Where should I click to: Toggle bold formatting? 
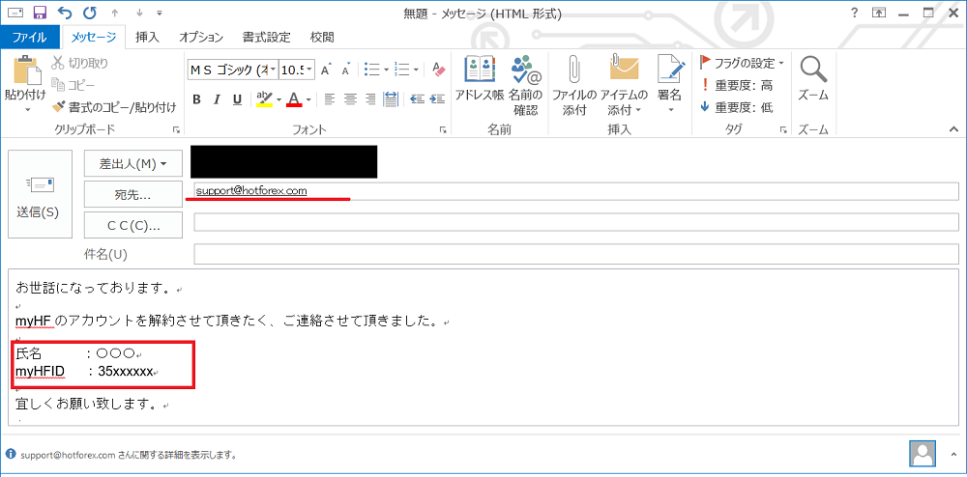click(196, 98)
